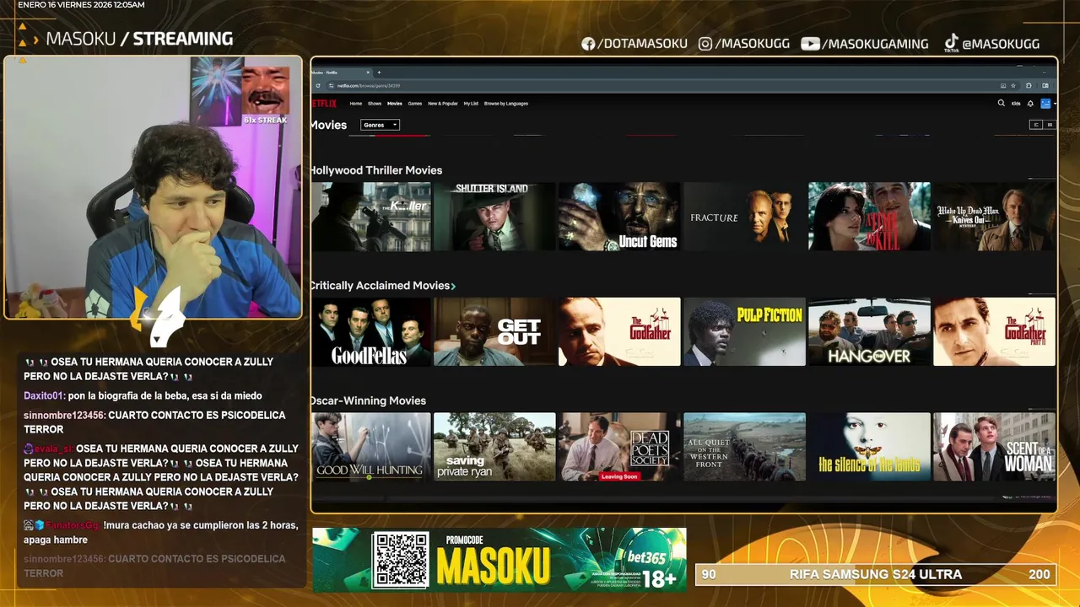Click FanatorsGg username in chat
The width and height of the screenshot is (1080, 607).
point(73,525)
